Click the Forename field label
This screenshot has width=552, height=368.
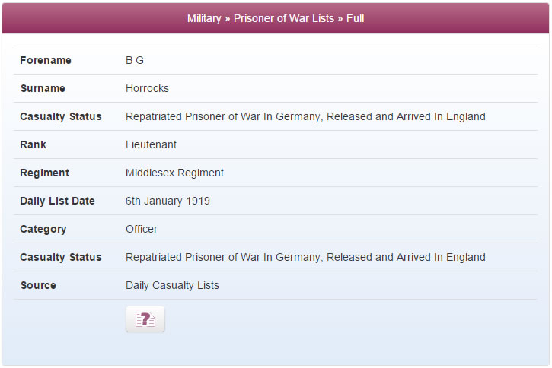pyautogui.click(x=46, y=61)
